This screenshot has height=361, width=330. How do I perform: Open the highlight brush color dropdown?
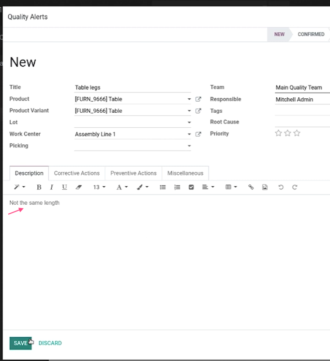coord(142,187)
